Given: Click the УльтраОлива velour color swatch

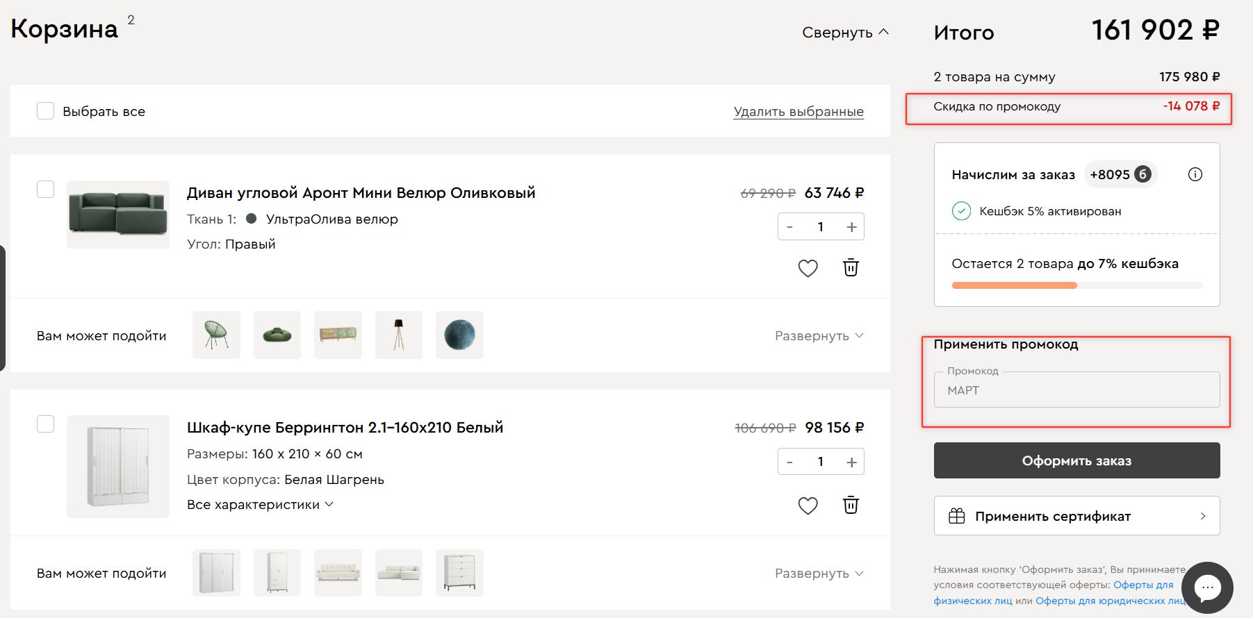Looking at the screenshot, I should [252, 219].
